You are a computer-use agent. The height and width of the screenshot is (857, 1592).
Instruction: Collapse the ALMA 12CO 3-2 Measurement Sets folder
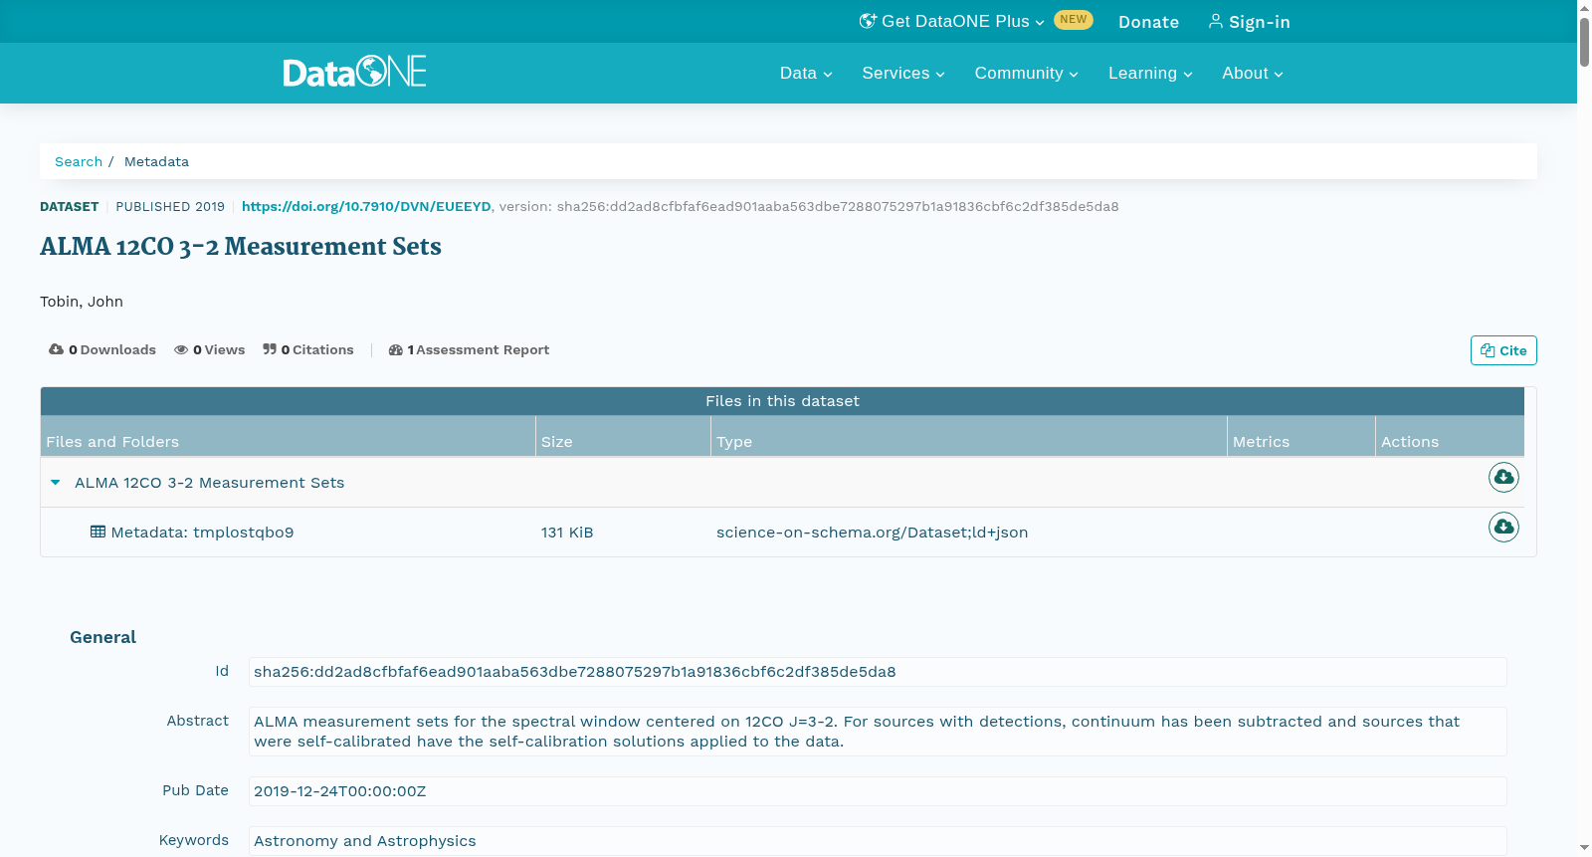[x=56, y=483]
